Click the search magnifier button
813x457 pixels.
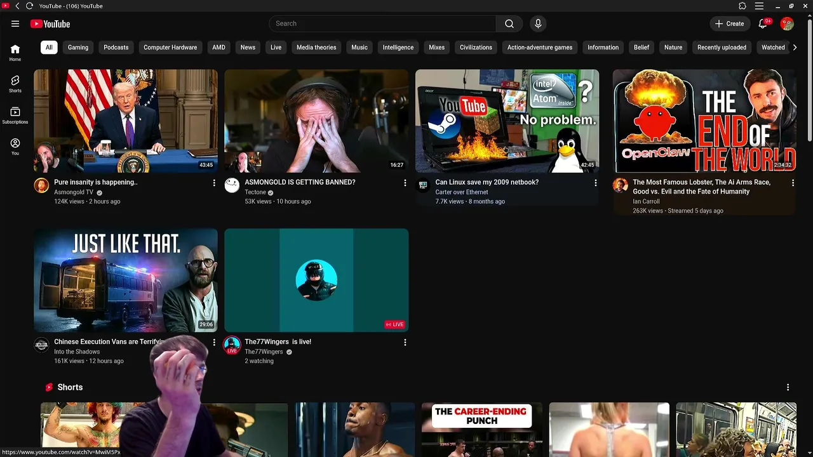[509, 23]
